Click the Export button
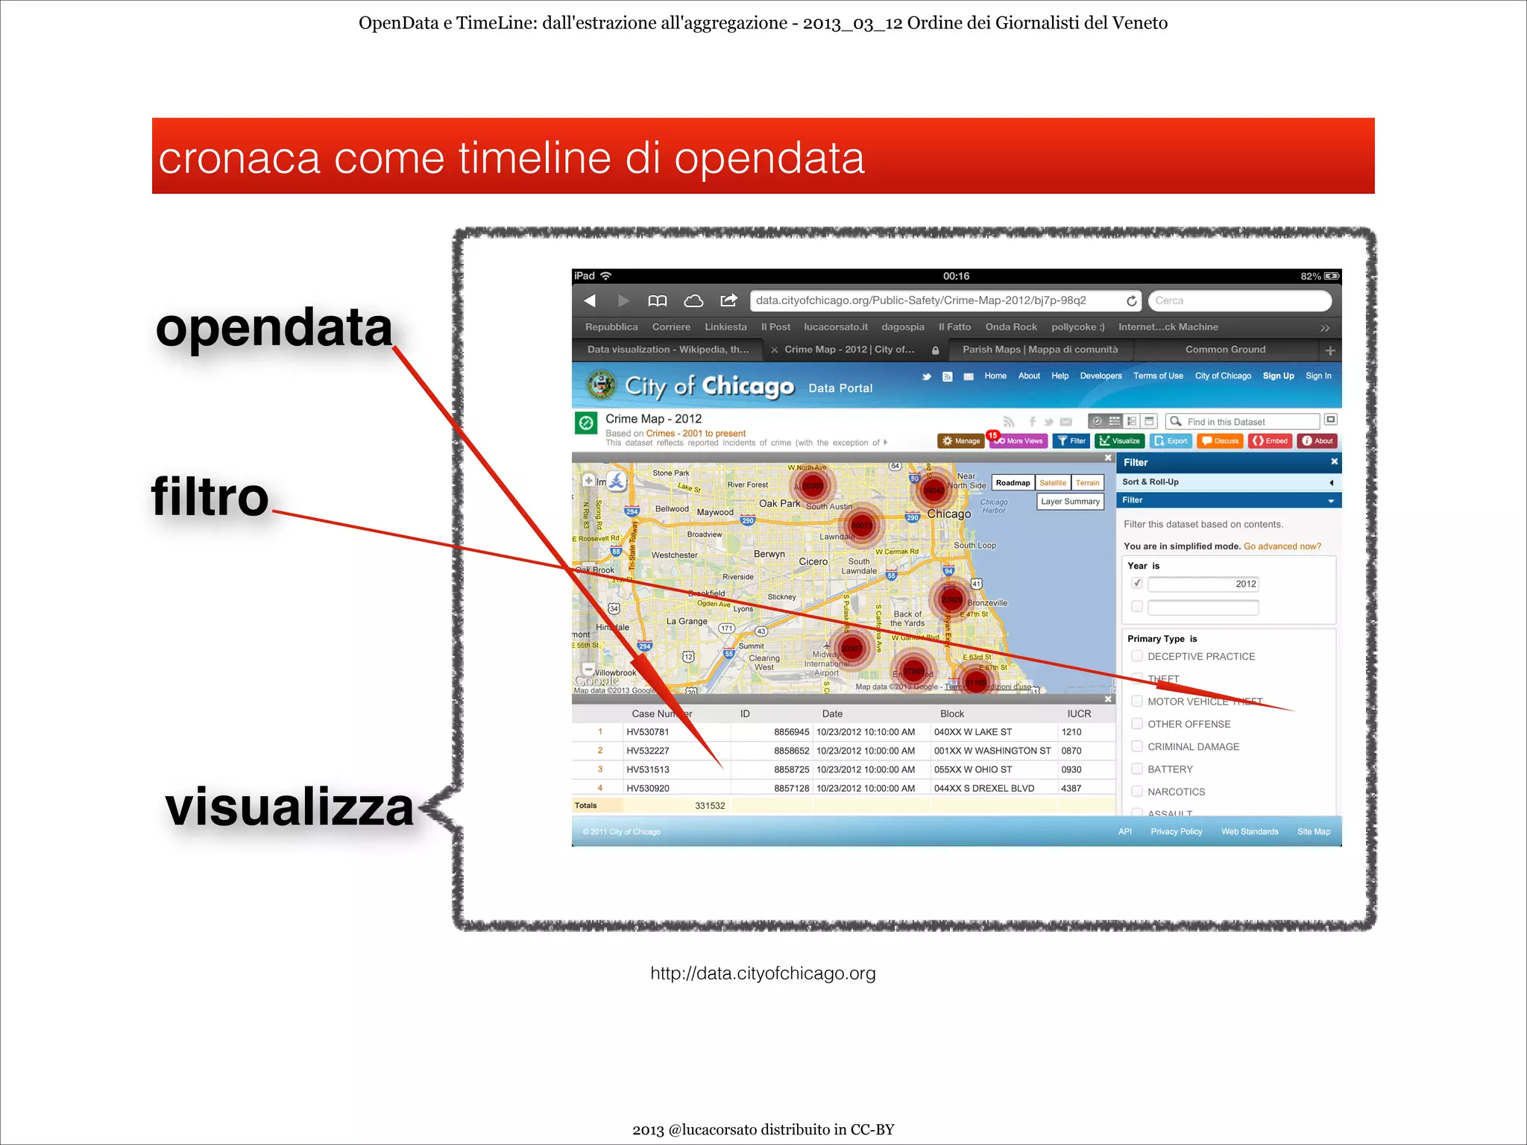This screenshot has width=1527, height=1145. point(1171,441)
